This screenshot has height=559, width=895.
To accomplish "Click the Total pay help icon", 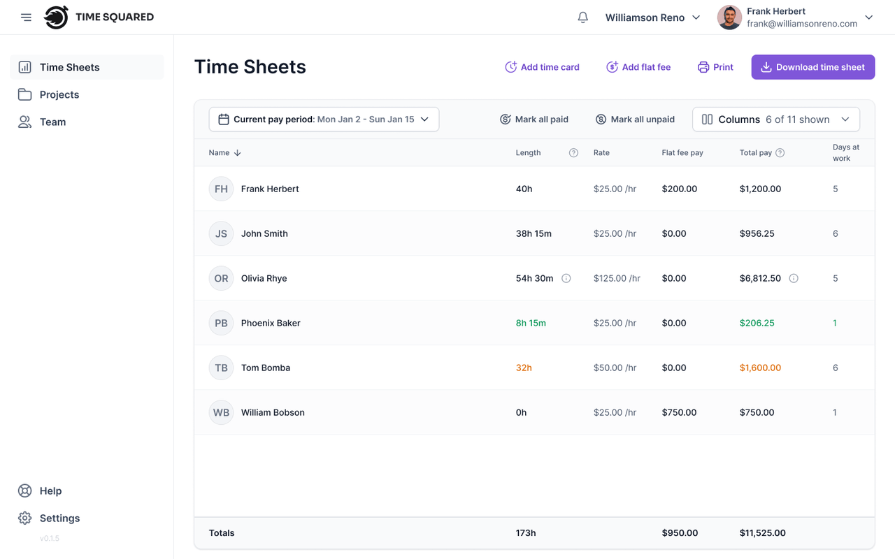I will click(x=780, y=153).
